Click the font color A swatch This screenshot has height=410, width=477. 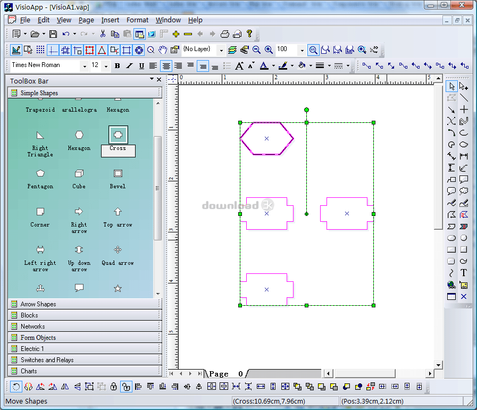coord(264,66)
